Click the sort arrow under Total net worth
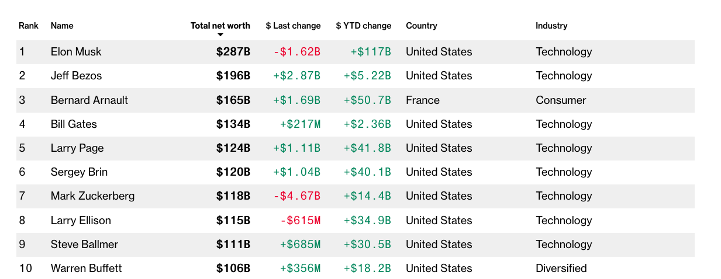Image resolution: width=721 pixels, height=279 pixels. point(220,35)
